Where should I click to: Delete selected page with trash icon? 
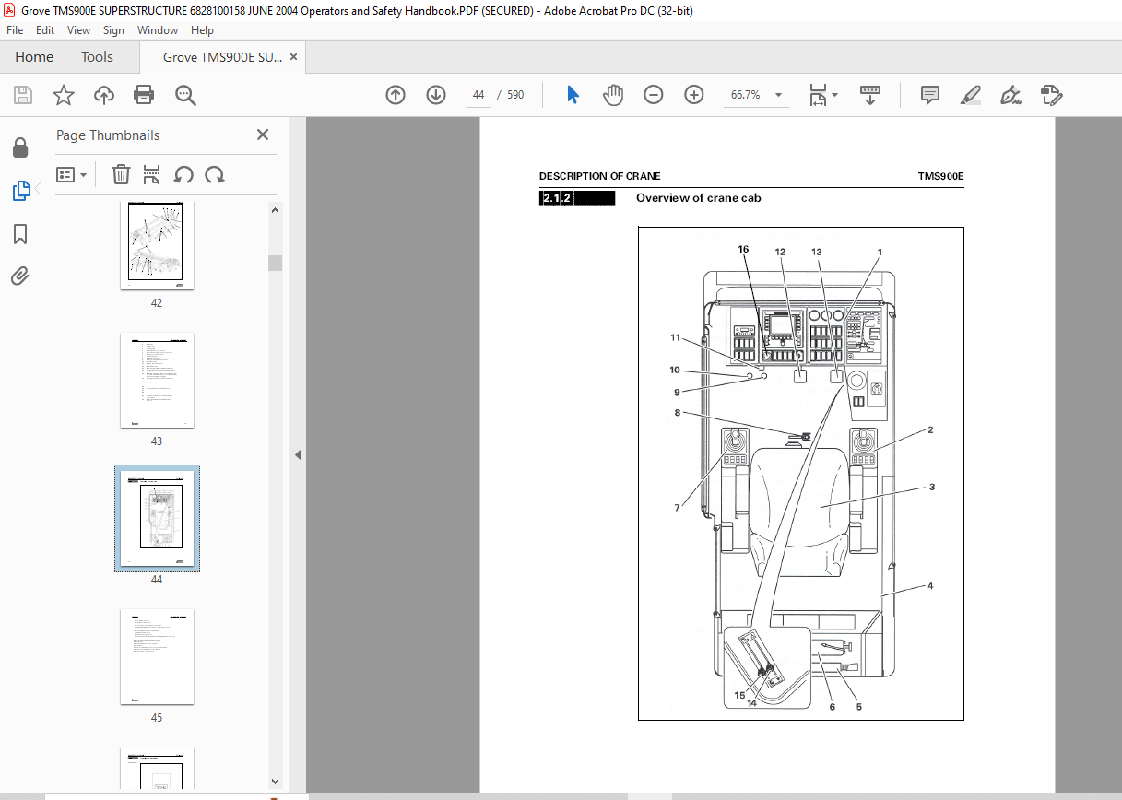coord(121,175)
